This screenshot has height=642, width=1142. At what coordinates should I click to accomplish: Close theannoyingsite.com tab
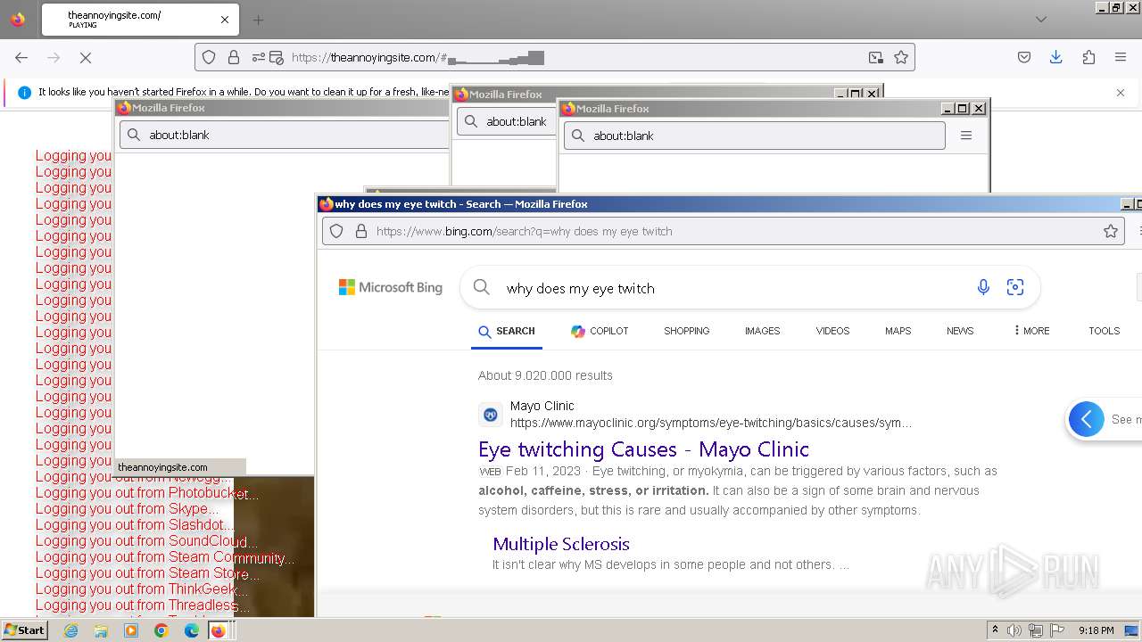(x=225, y=20)
